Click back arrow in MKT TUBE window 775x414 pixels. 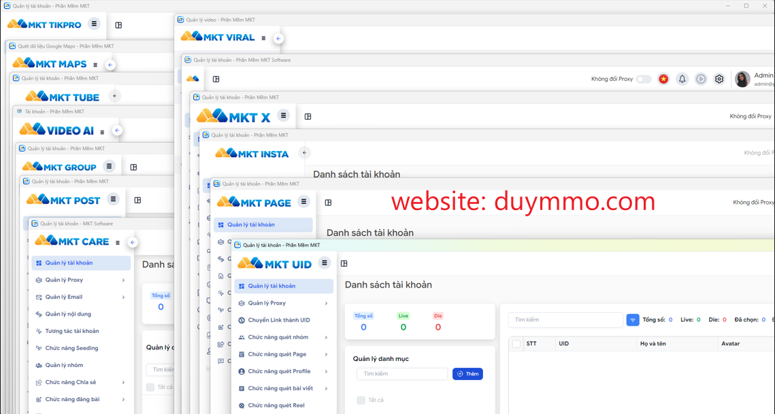[115, 96]
